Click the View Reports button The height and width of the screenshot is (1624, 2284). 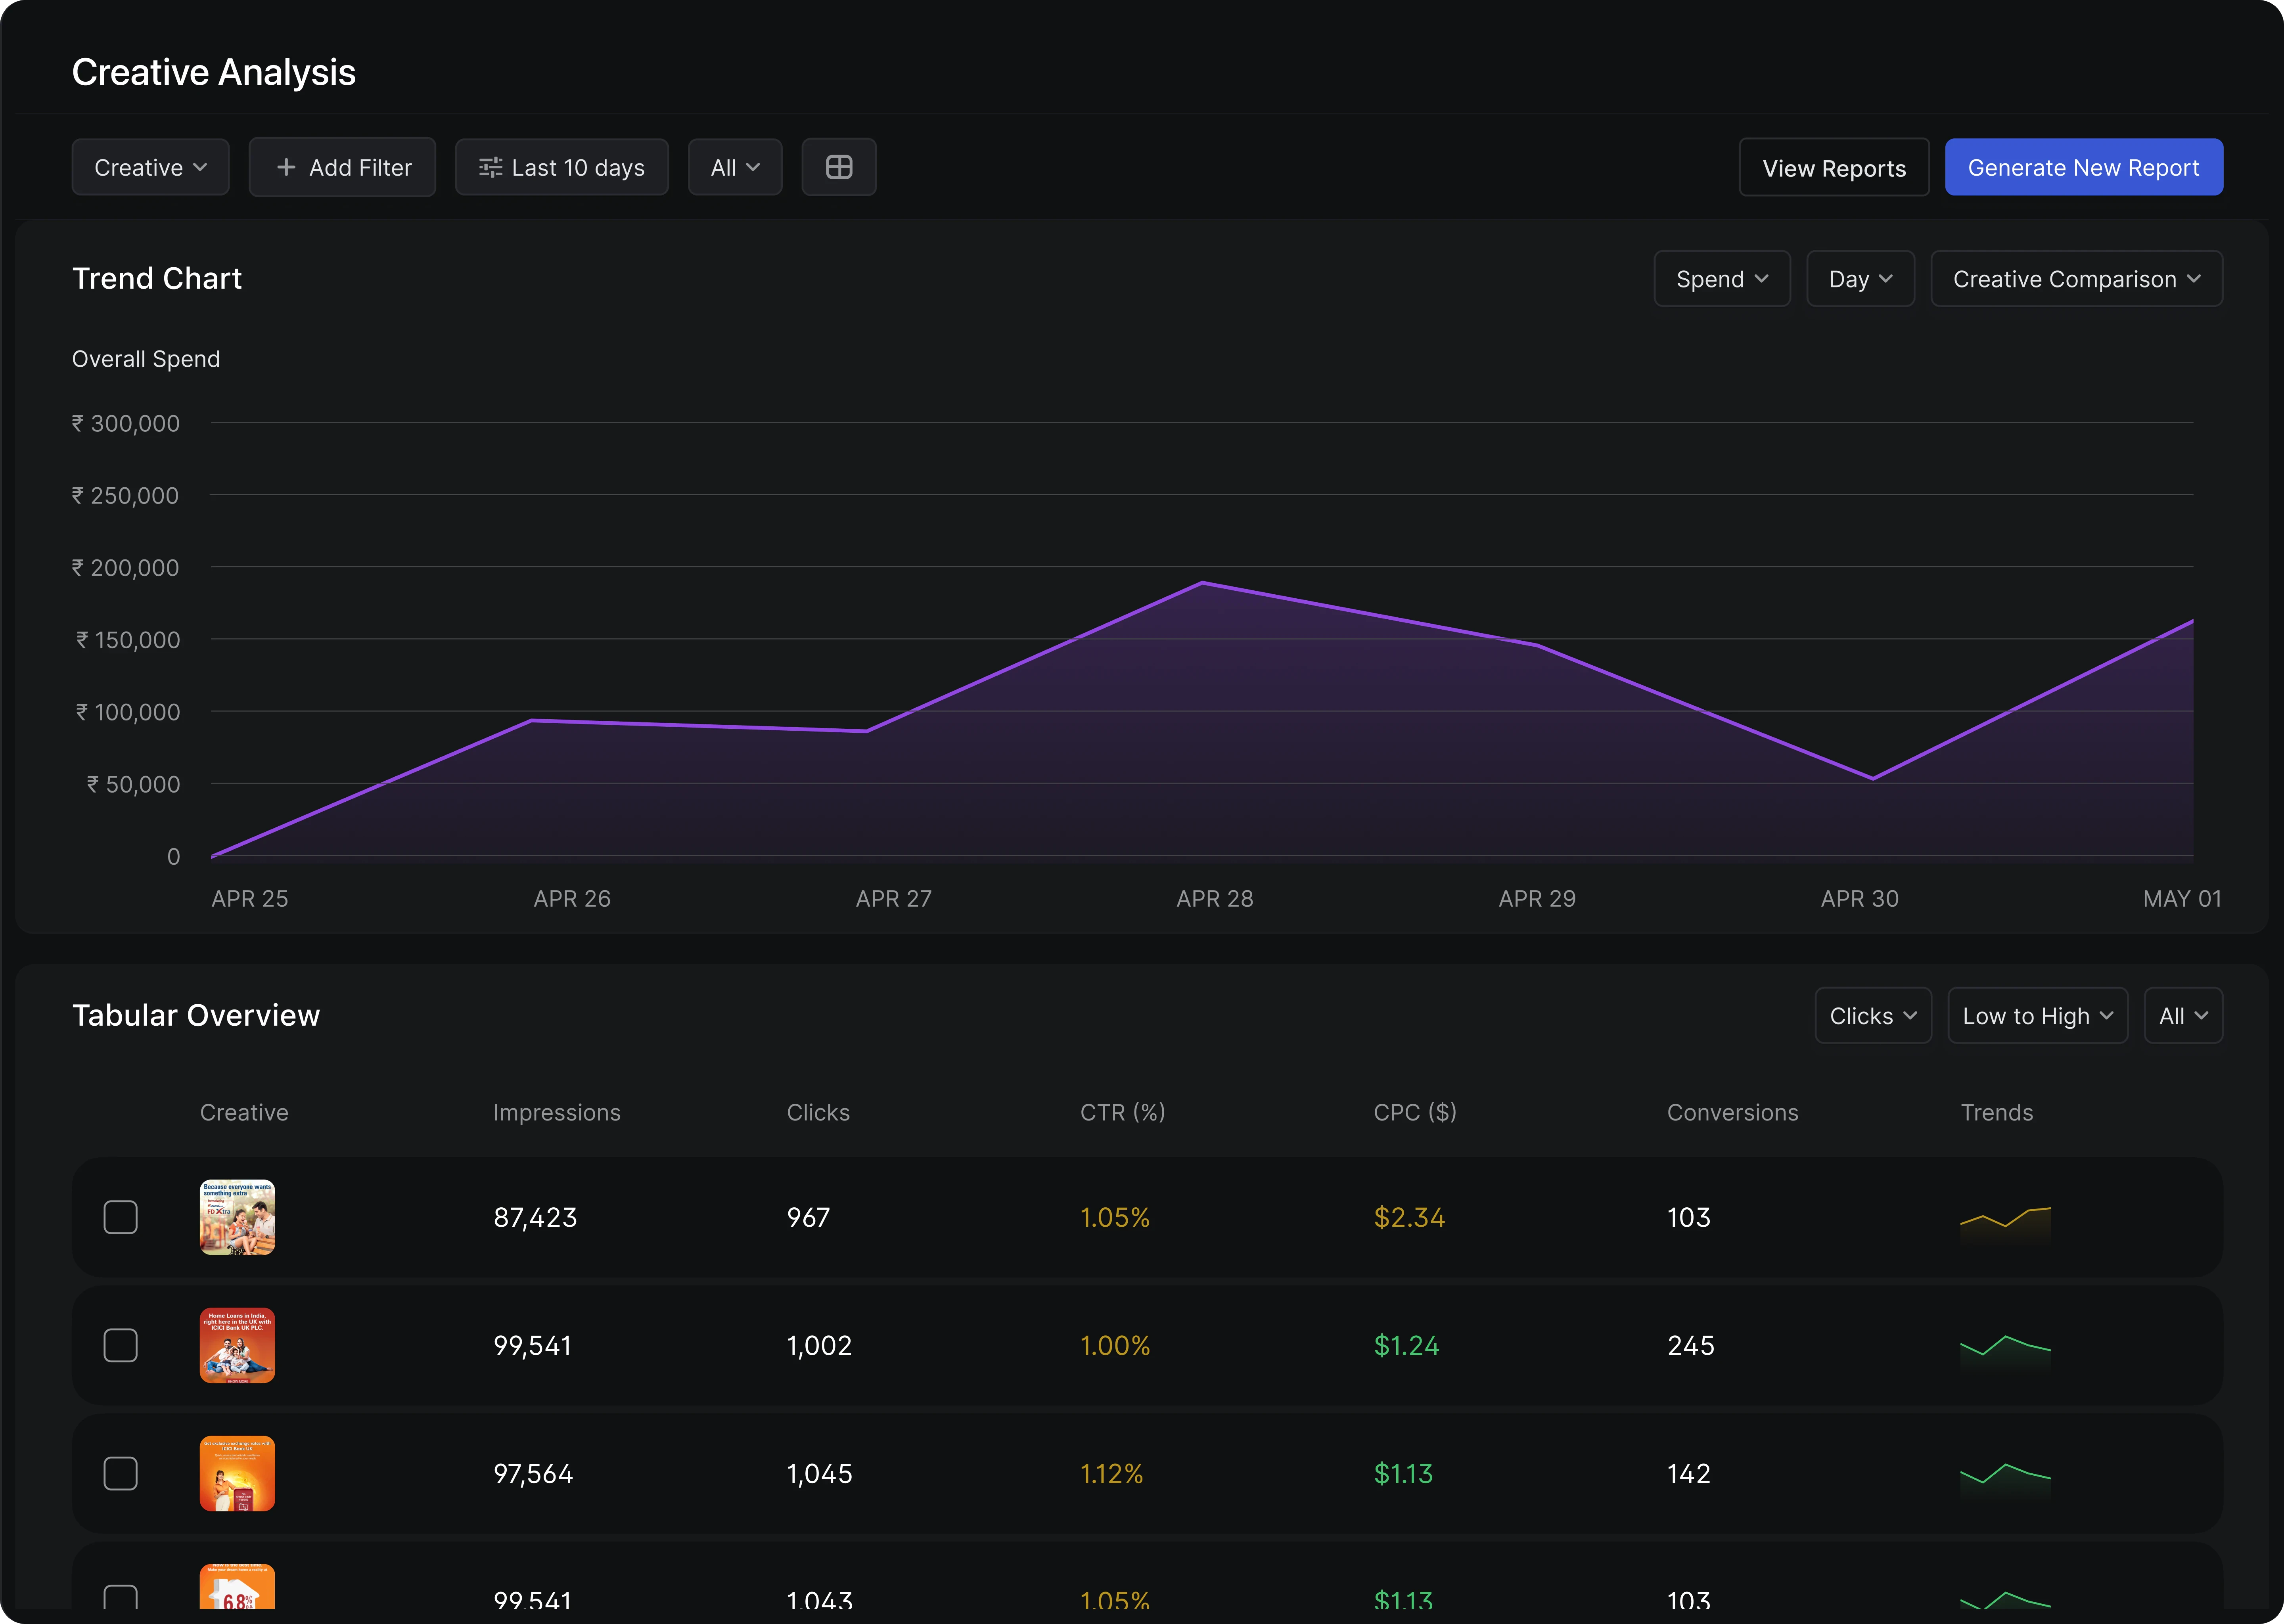1833,168
